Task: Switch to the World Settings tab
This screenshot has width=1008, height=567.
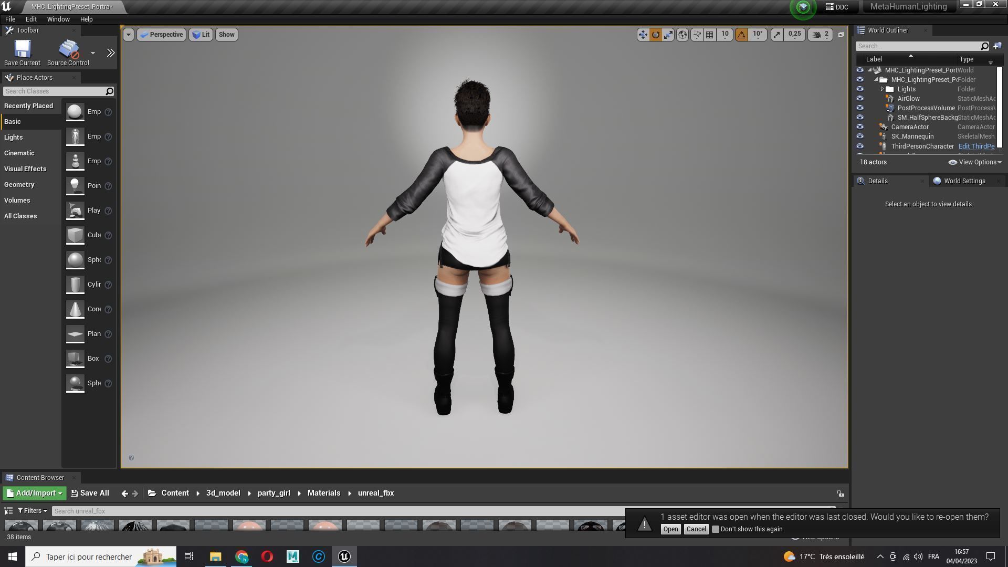Action: (964, 181)
